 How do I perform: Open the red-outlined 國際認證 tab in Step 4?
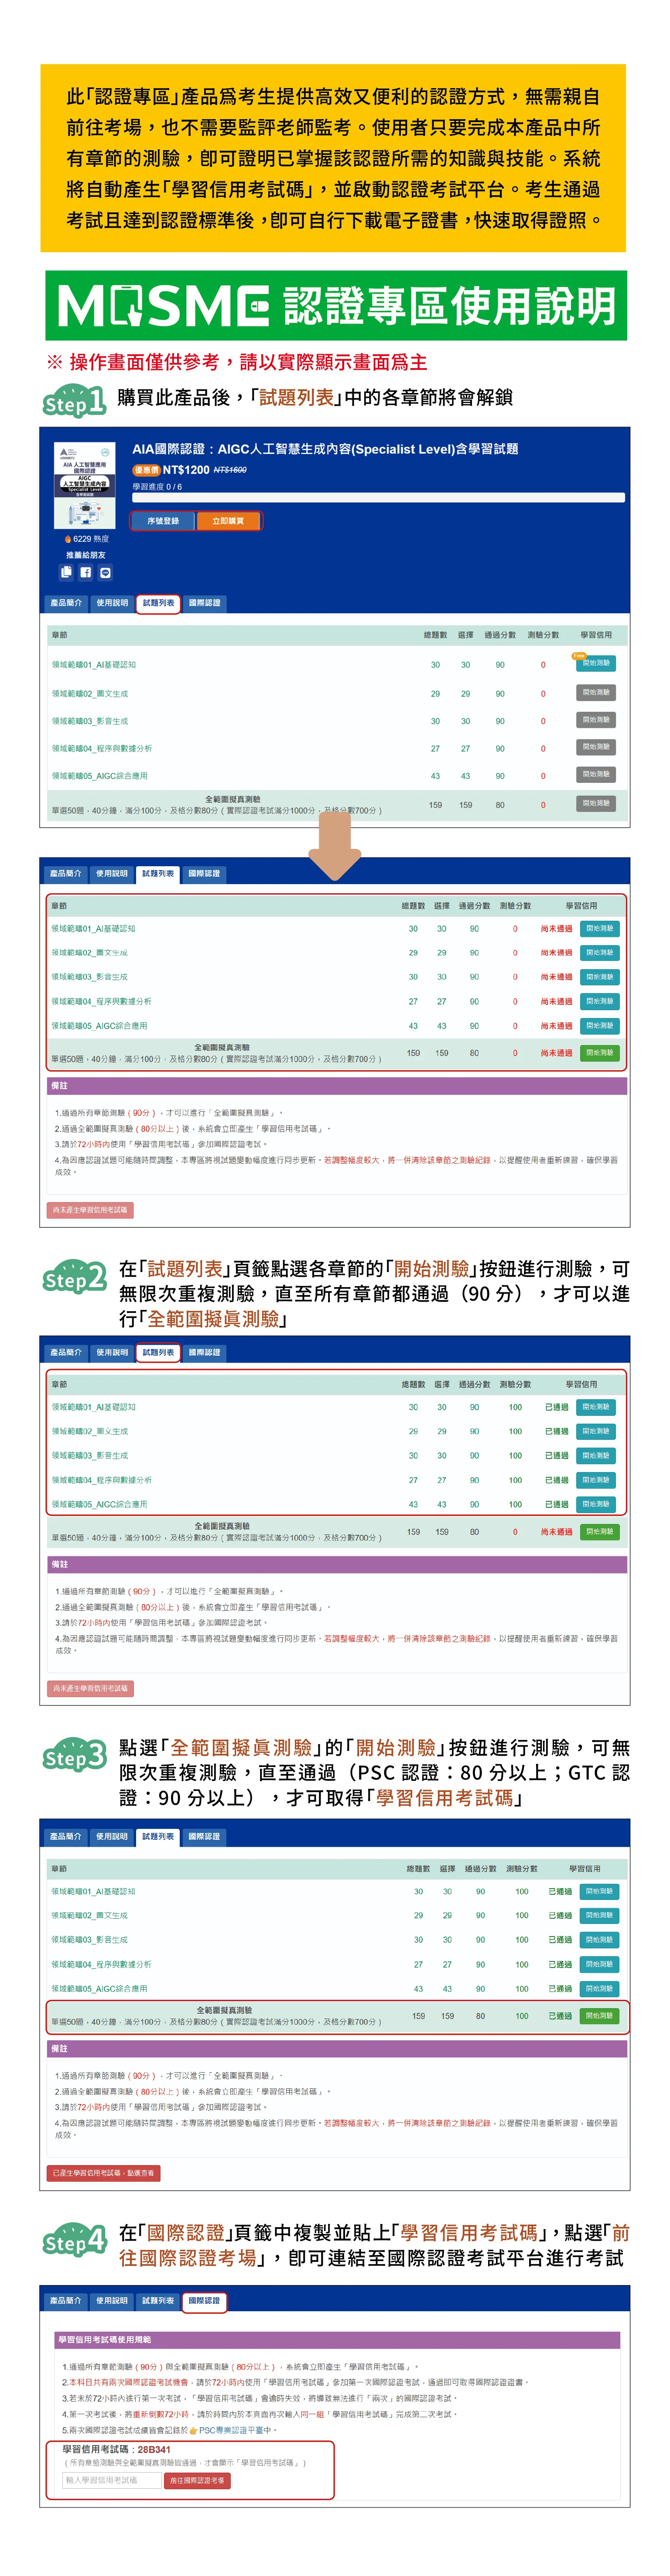(x=204, y=2301)
